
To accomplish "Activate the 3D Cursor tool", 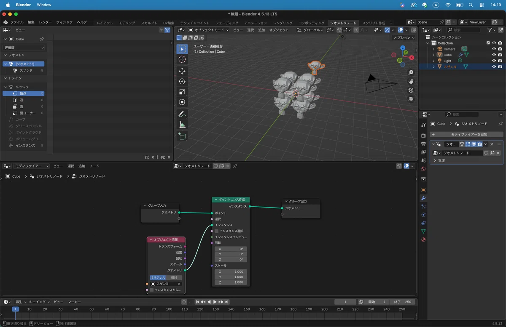I will pos(182,60).
